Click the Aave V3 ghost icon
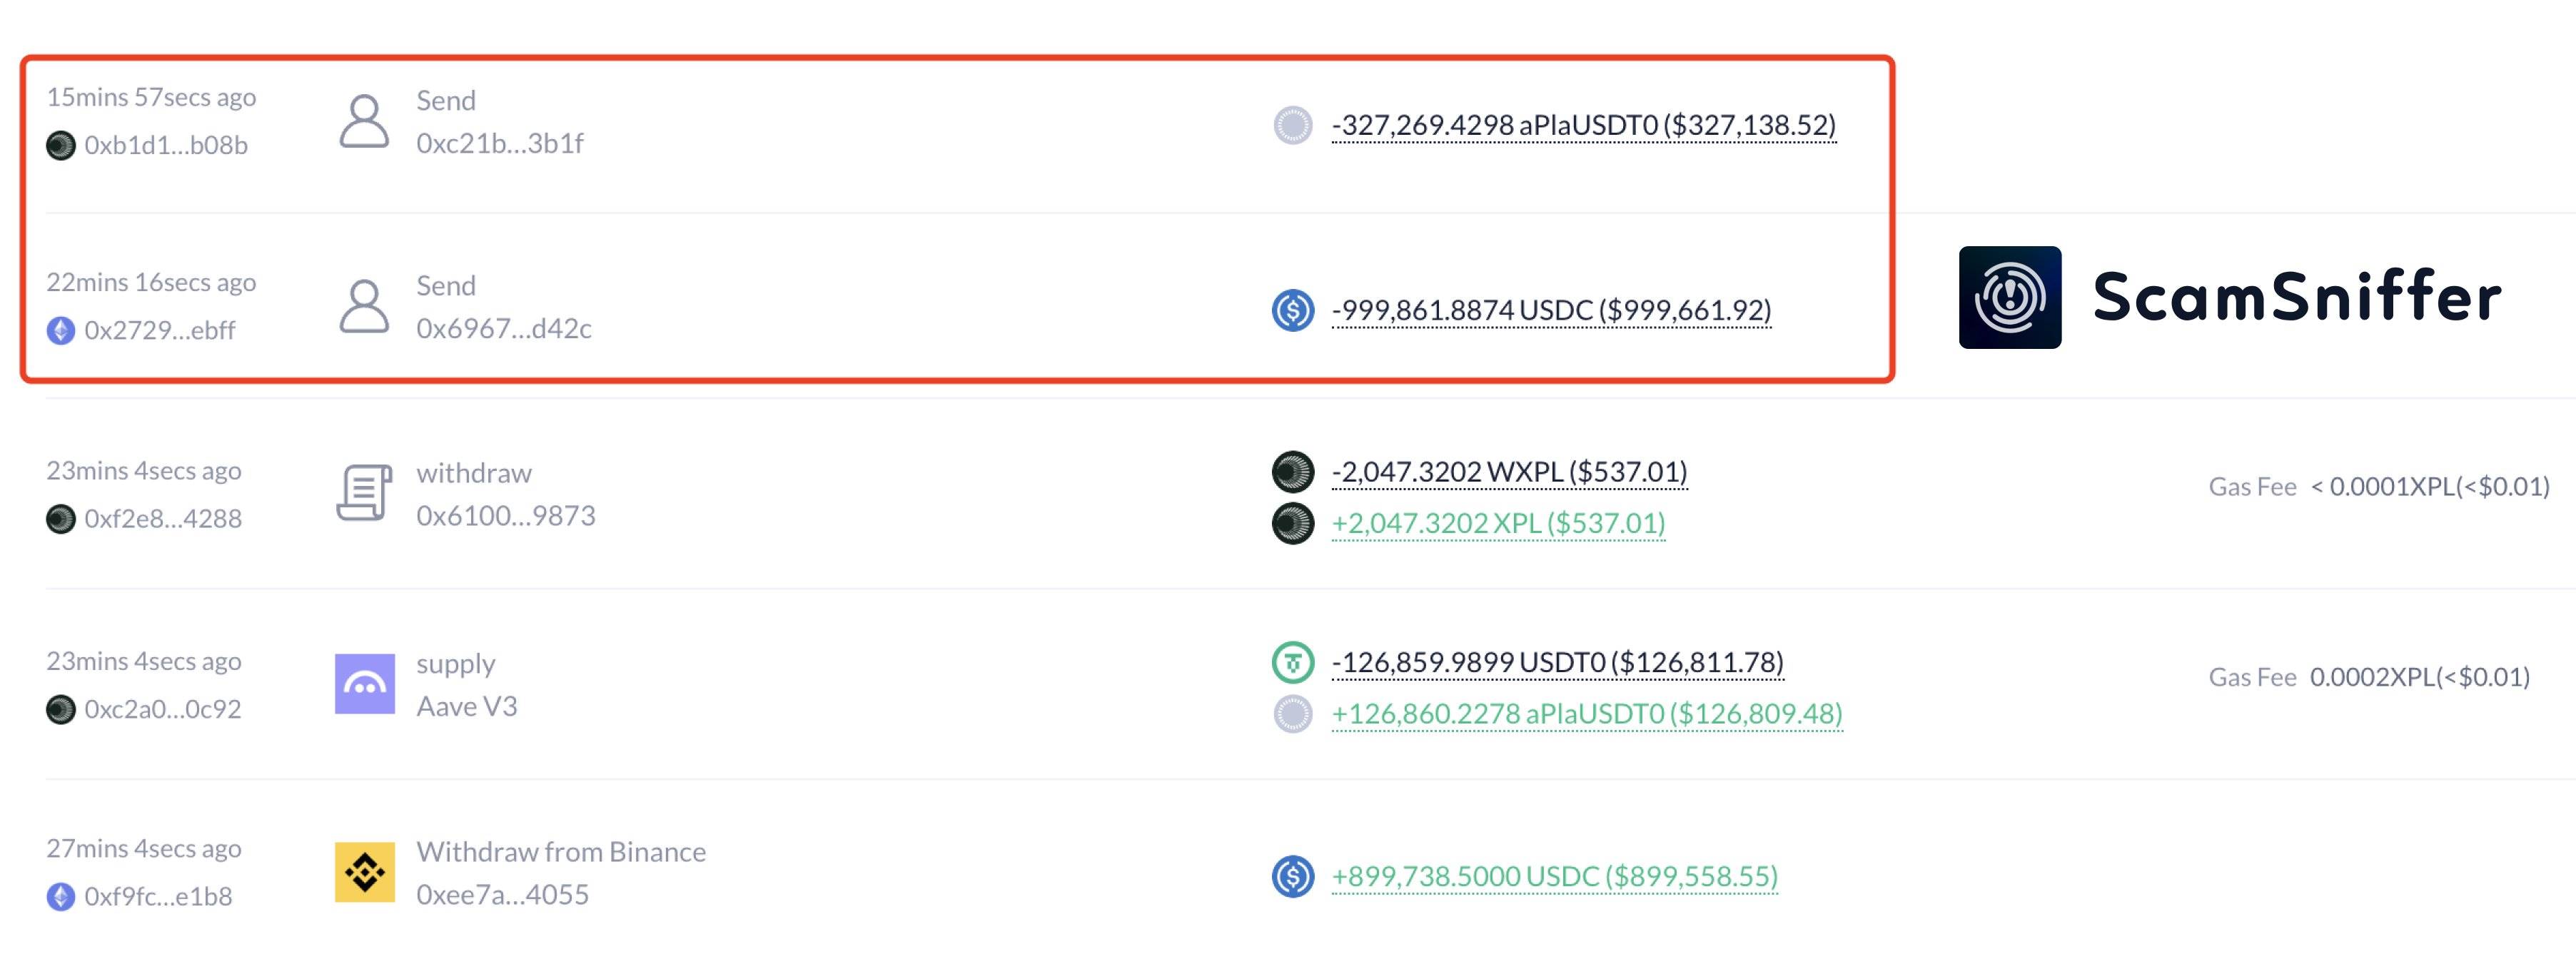 (x=364, y=684)
